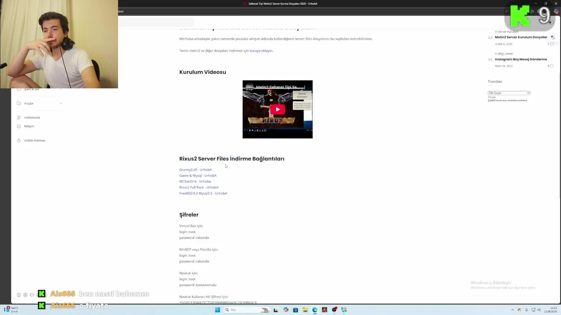Image resolution: width=561 pixels, height=315 pixels.
Task: Click the Twitter social icon at sidebar bottom
Action: [x=32, y=295]
